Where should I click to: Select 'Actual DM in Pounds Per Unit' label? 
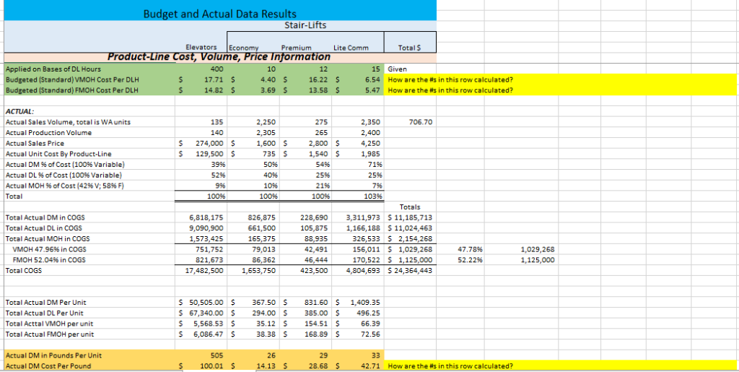[53, 355]
